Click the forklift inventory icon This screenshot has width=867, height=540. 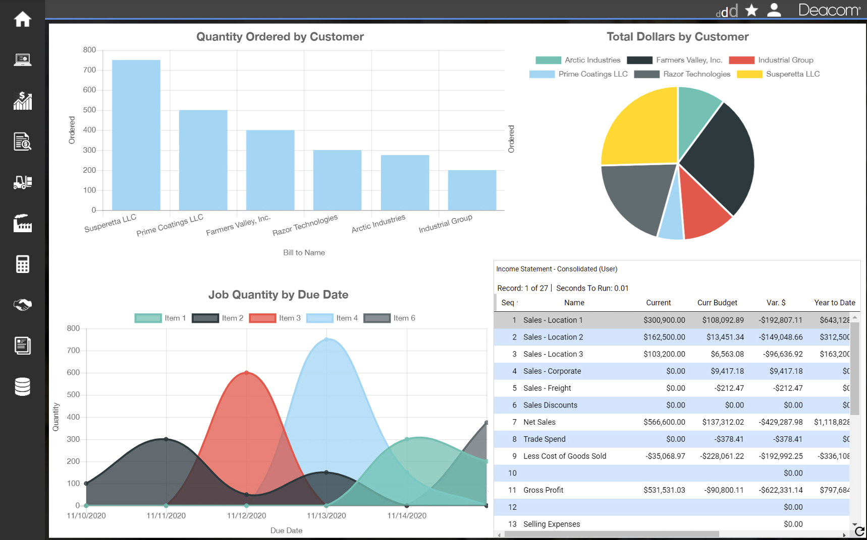click(22, 183)
